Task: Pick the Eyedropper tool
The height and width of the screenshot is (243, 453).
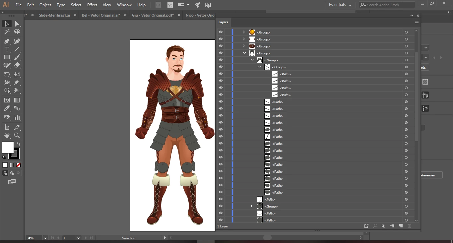Action: (x=7, y=108)
